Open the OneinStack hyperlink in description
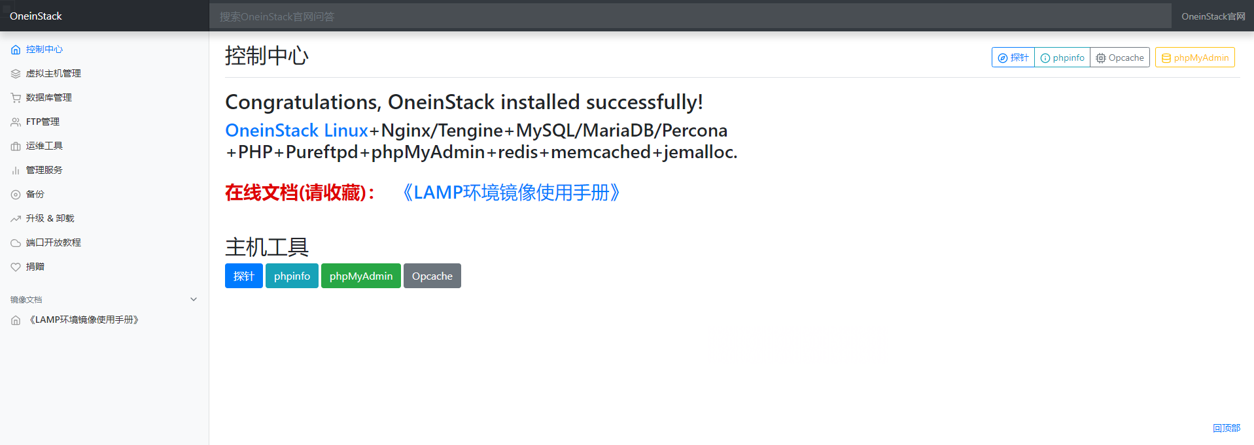Viewport: 1254px width, 445px height. [272, 131]
